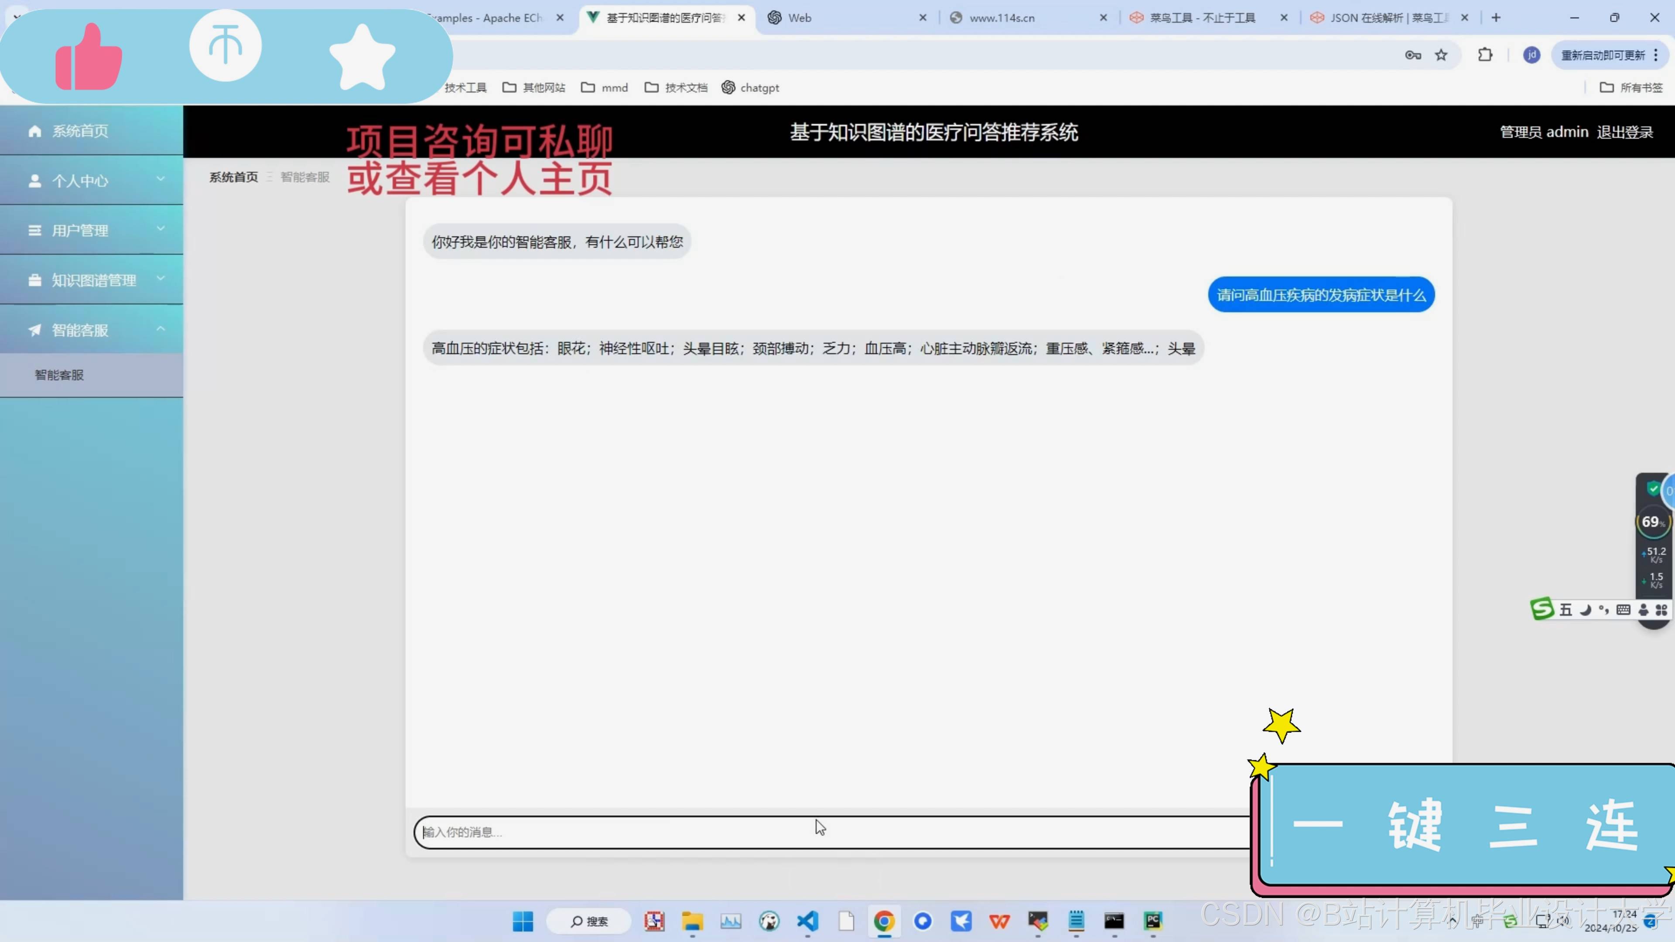
Task: Open the 技术文档 bookmark folder
Action: coord(676,88)
